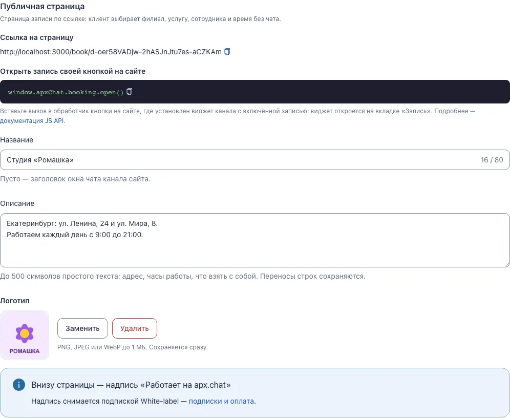
Task: Click the red Удалить logo button
Action: coord(135,328)
